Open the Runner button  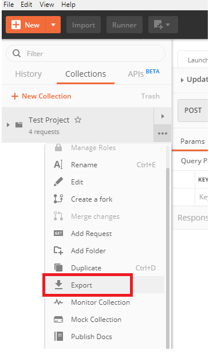(124, 25)
